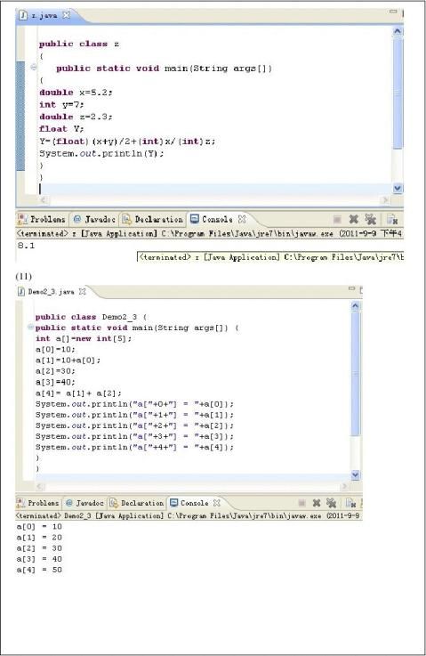
Task: Close the z.java editor tab
Action: tap(66, 15)
